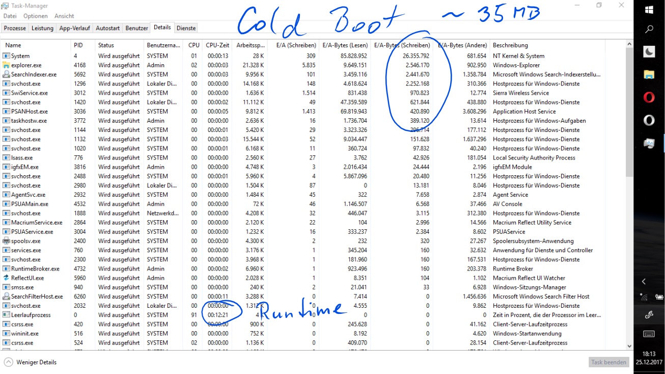Select the wininit.exe process name
This screenshot has height=374, width=665.
25,333
